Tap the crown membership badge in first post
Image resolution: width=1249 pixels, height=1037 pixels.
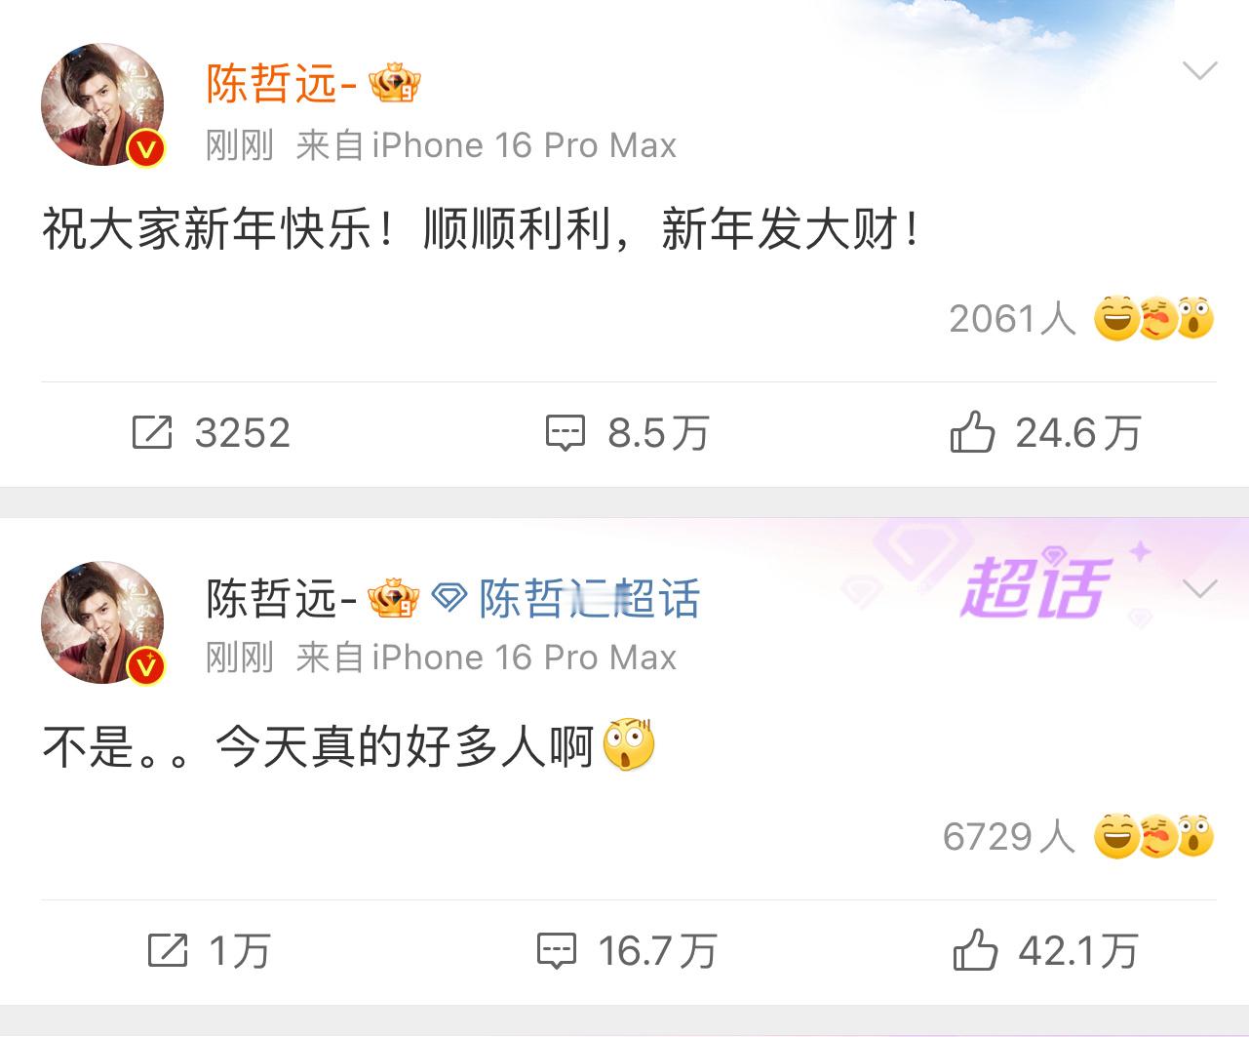coord(394,84)
